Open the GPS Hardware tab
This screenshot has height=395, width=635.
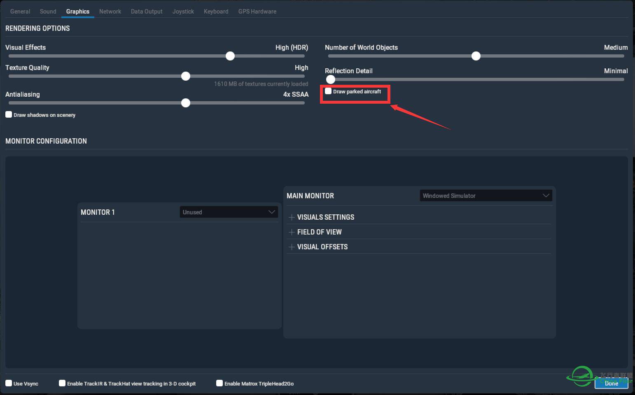point(257,12)
